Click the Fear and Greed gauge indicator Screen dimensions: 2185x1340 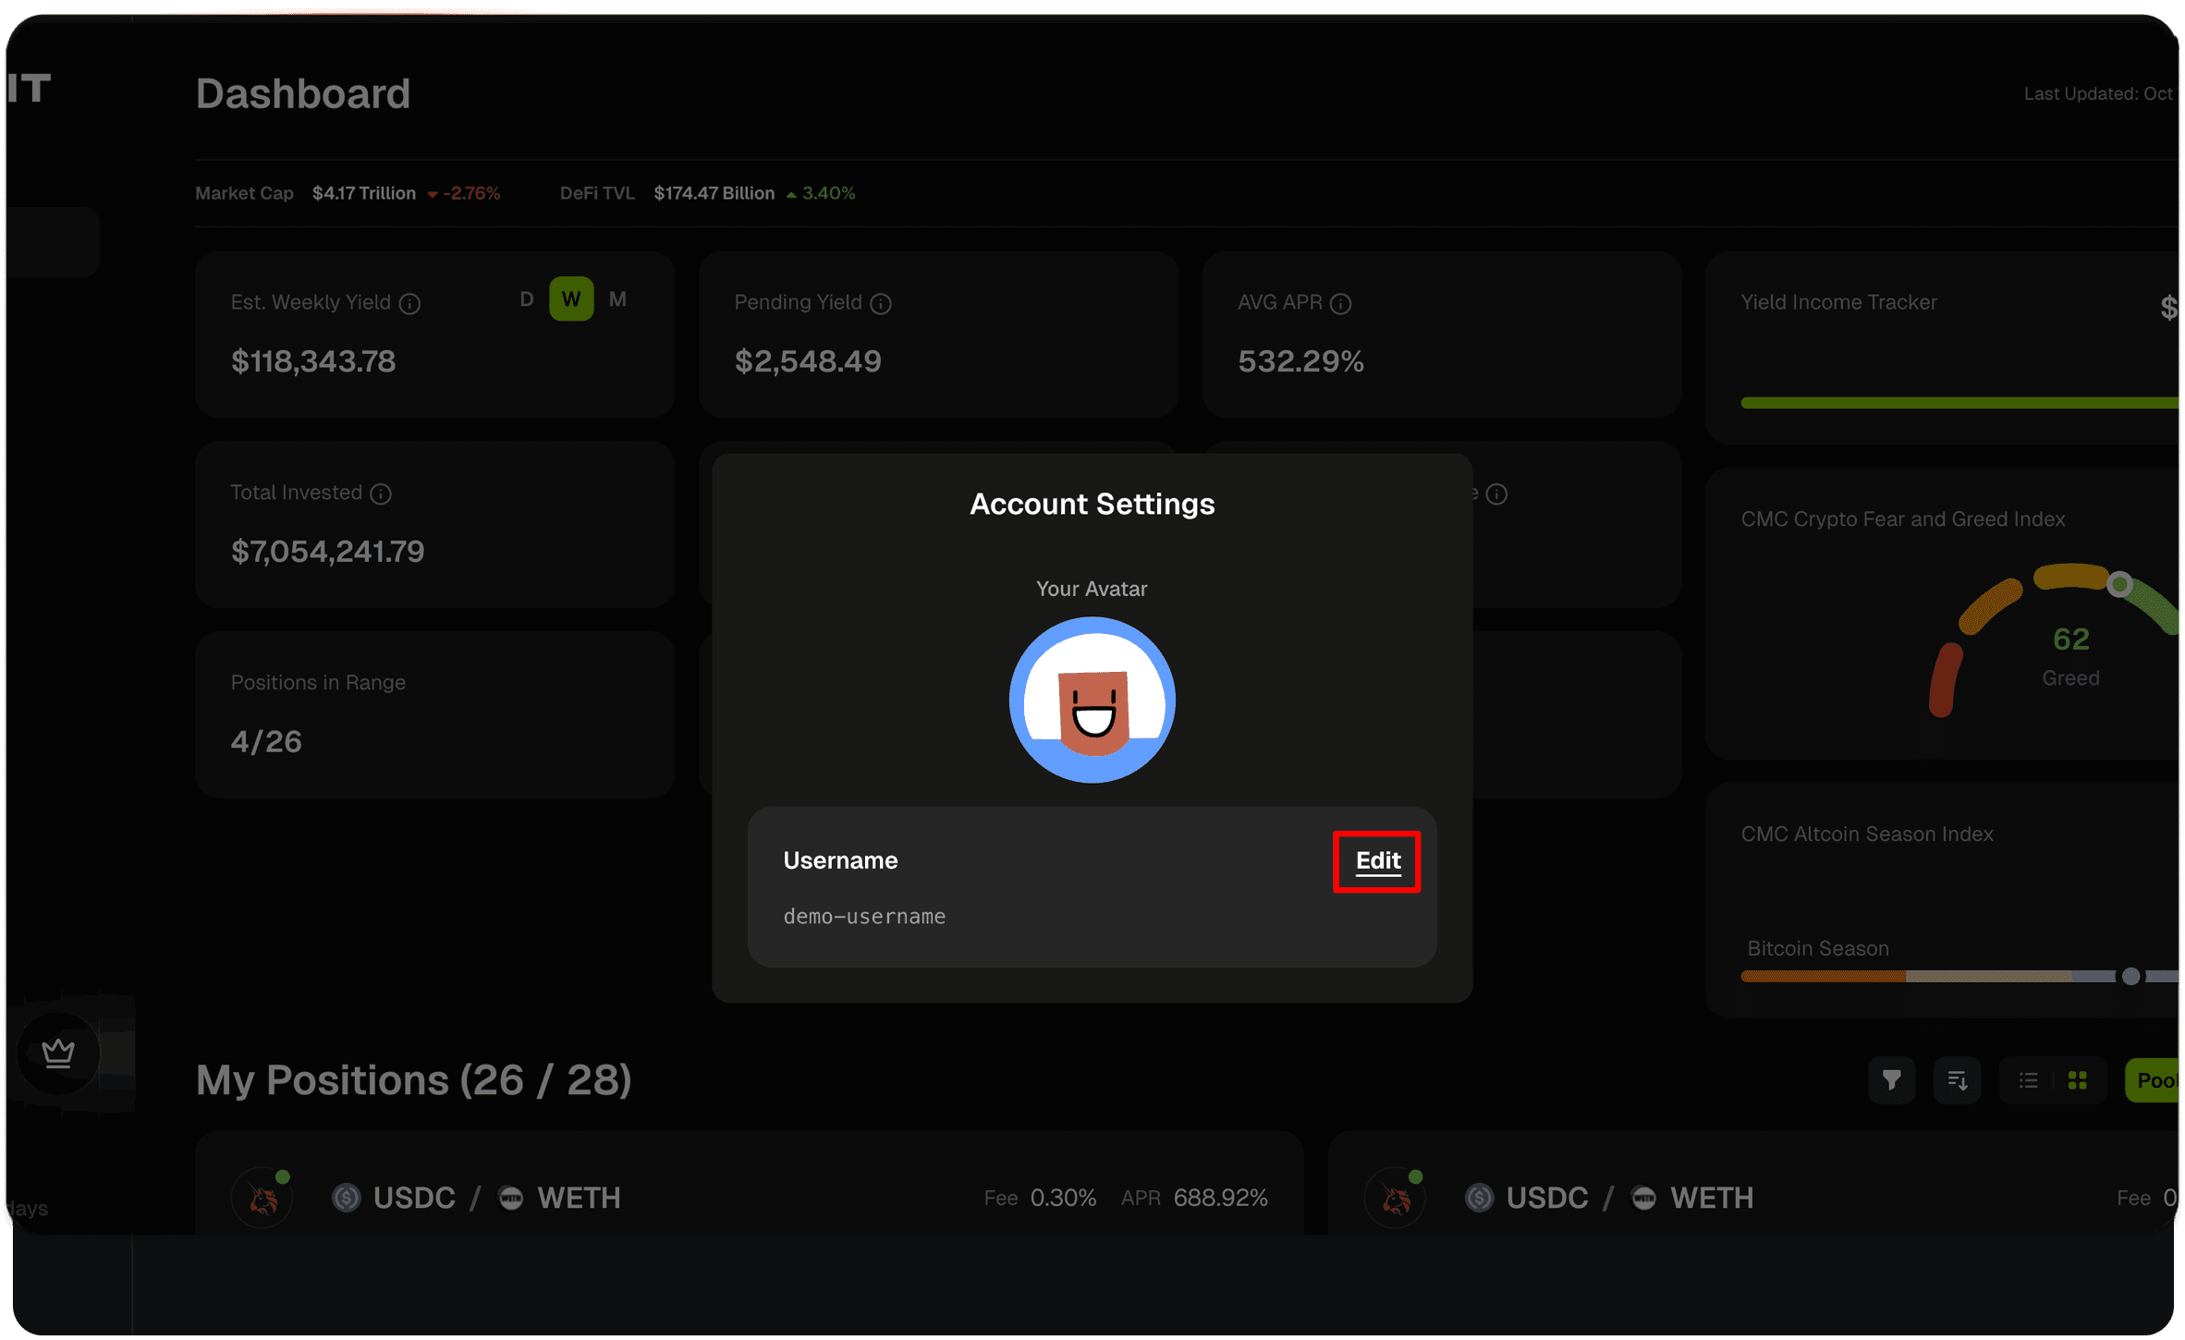click(2119, 584)
